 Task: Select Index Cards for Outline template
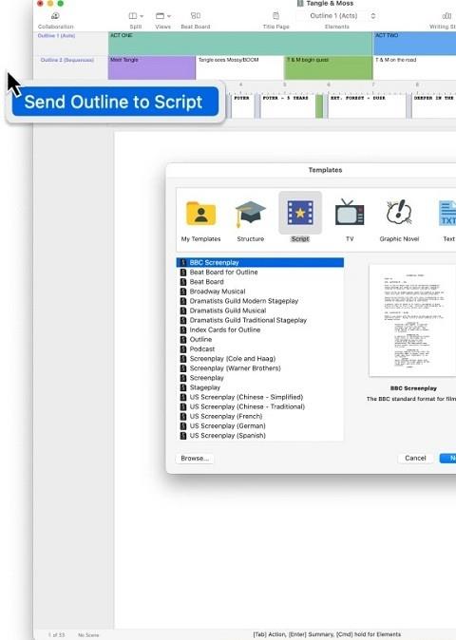pyautogui.click(x=260, y=329)
